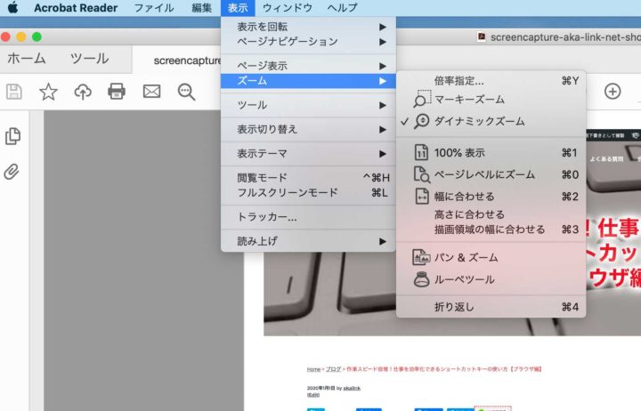Select マーキーズーム in zoom submenu
Image resolution: width=641 pixels, height=411 pixels.
(x=491, y=100)
